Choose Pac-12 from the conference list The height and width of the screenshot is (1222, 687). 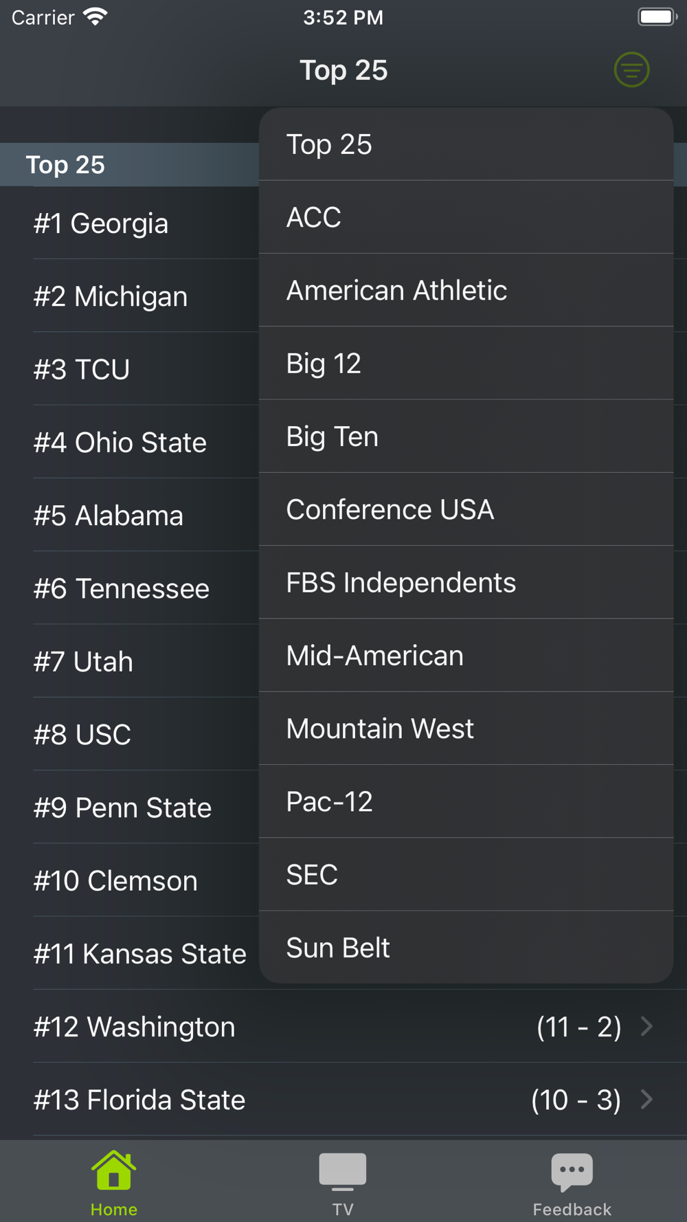[x=466, y=801]
